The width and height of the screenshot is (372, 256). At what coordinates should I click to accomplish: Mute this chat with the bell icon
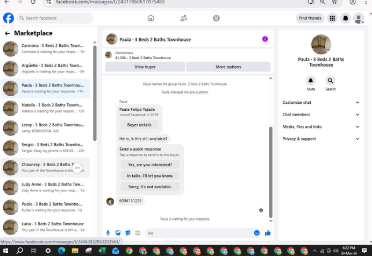point(311,81)
